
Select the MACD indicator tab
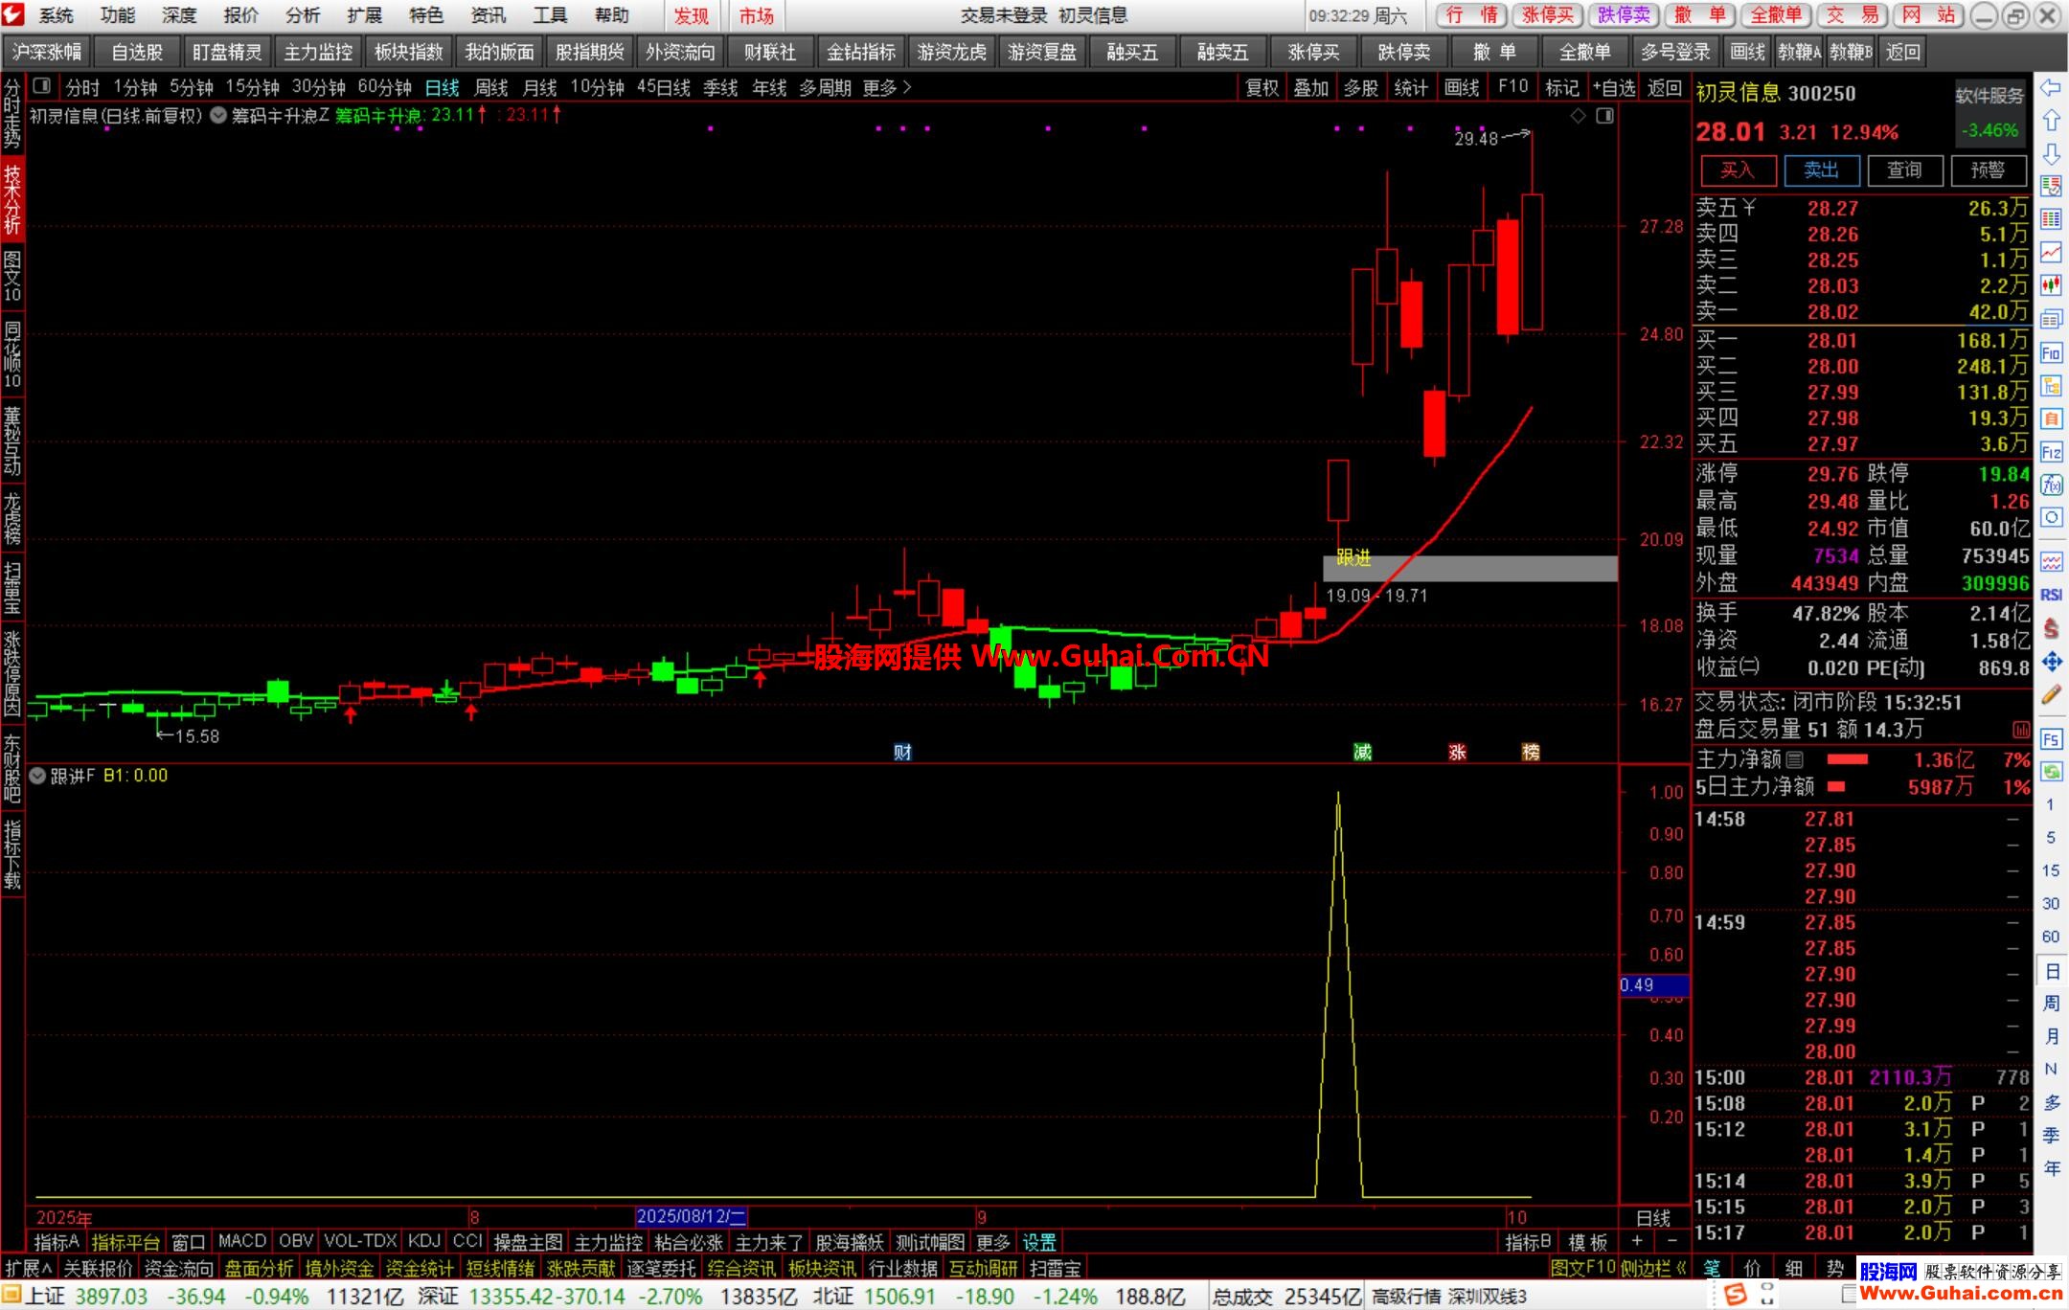[x=241, y=1241]
